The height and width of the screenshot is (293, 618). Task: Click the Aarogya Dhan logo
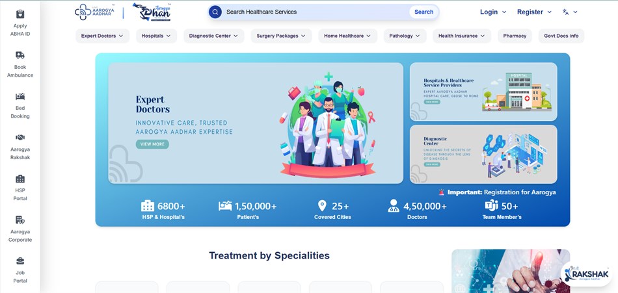[x=152, y=12]
